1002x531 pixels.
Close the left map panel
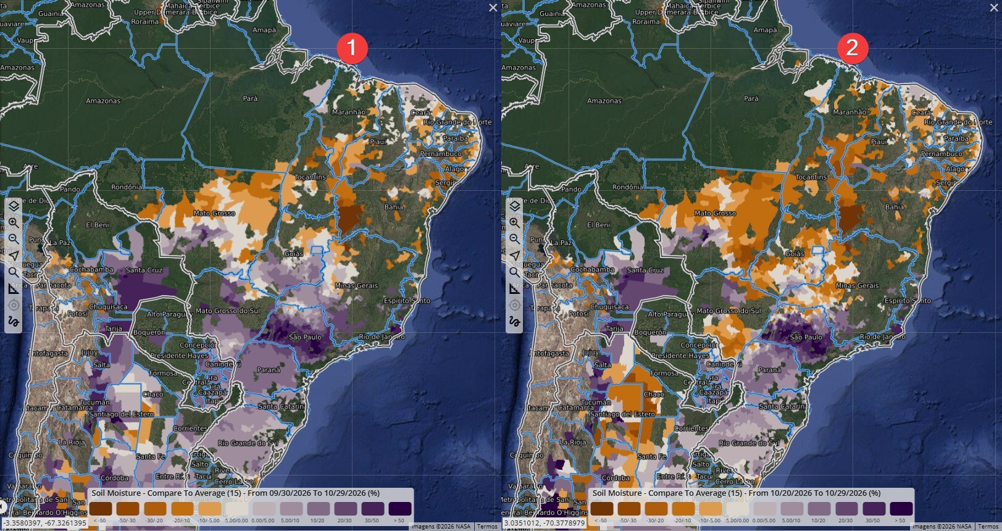click(x=493, y=7)
